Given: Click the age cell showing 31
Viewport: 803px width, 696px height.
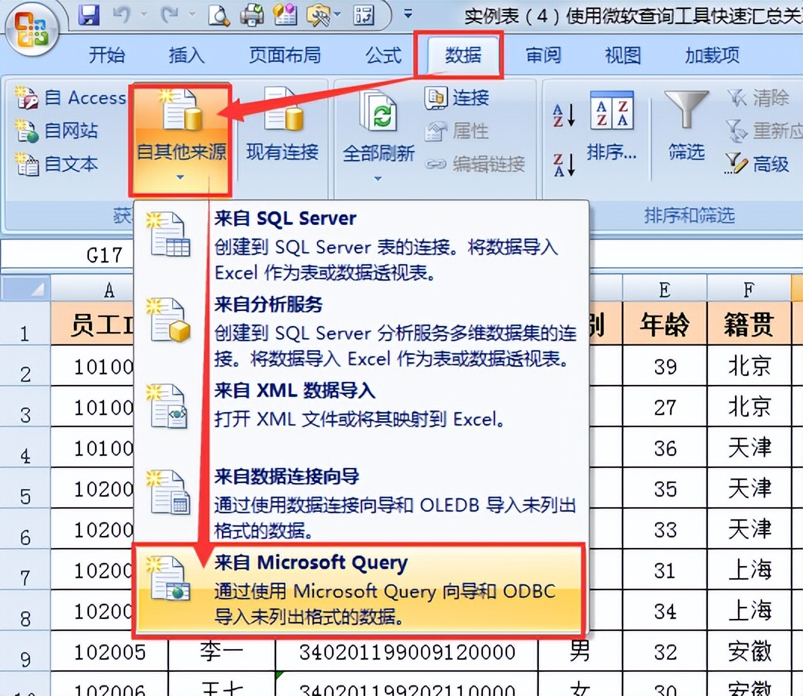Looking at the screenshot, I should (x=664, y=569).
